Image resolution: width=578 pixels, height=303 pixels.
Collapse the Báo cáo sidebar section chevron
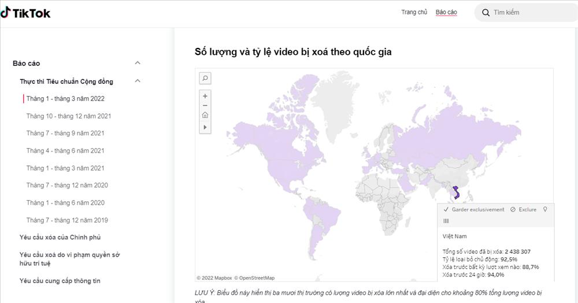[138, 63]
